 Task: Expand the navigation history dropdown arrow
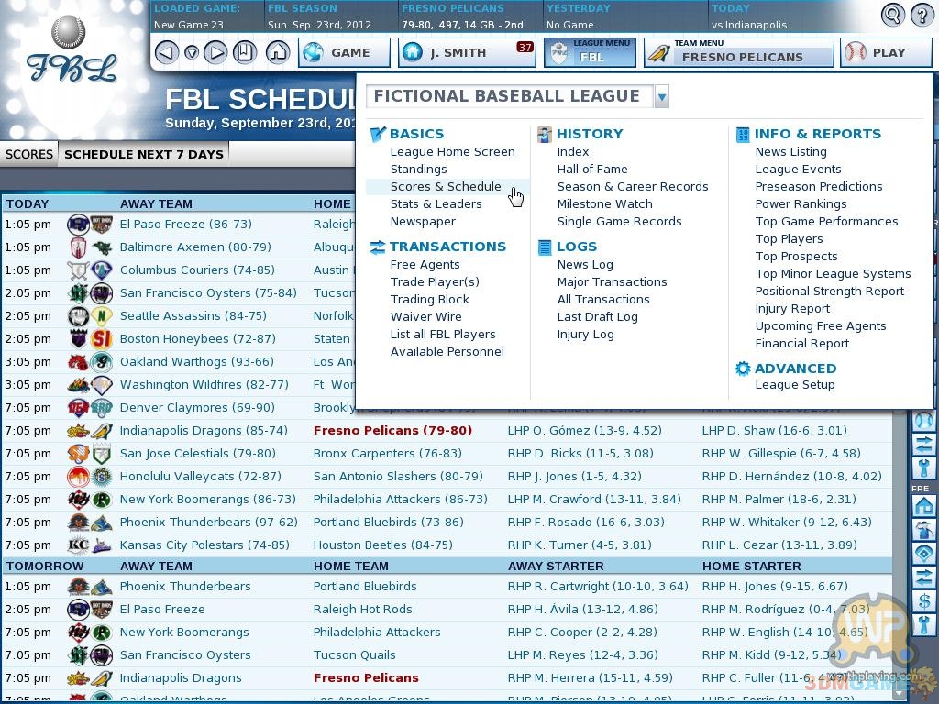(x=192, y=53)
